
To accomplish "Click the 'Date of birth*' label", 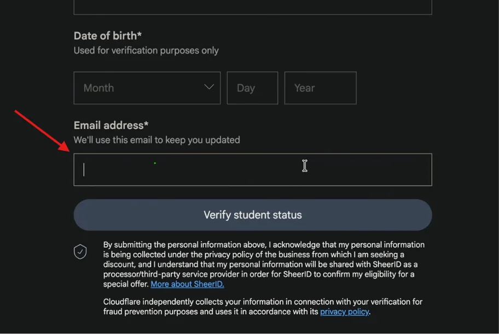I will click(108, 36).
